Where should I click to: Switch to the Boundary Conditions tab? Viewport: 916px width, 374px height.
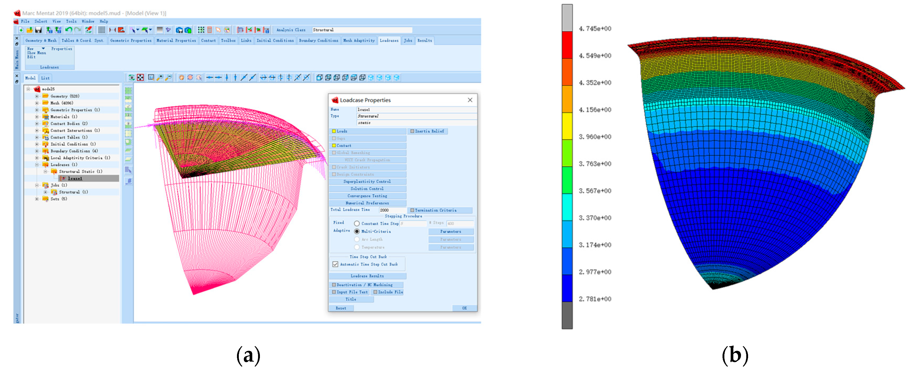318,41
